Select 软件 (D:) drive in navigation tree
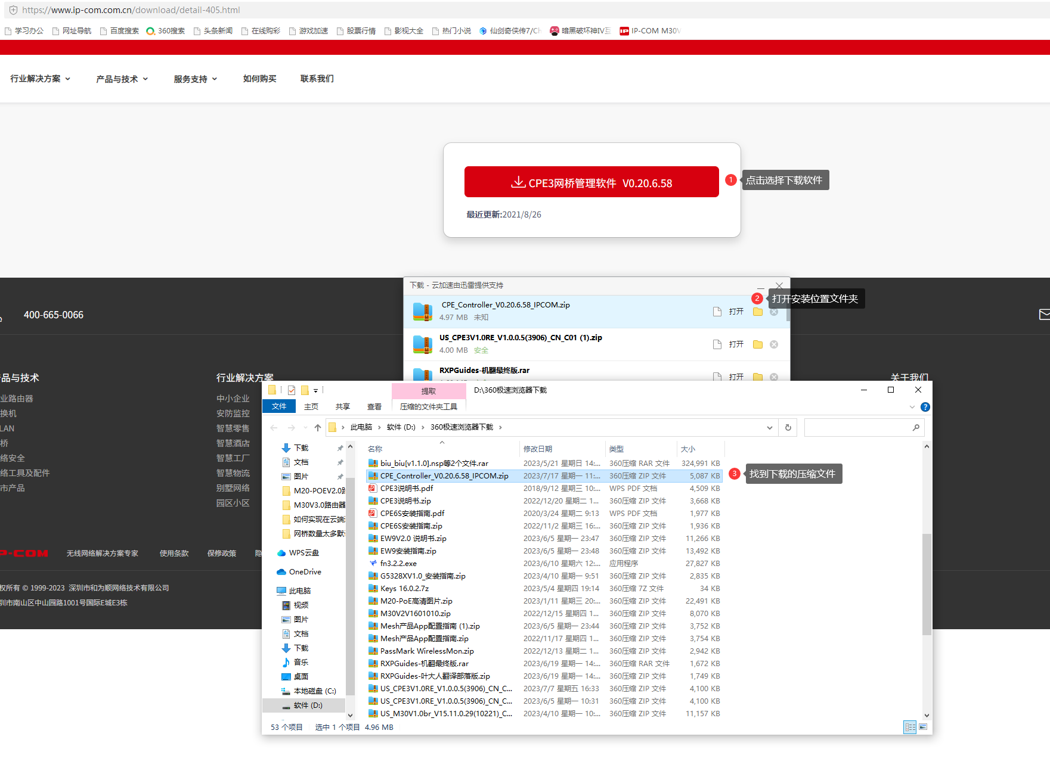The image size is (1050, 774). point(308,705)
